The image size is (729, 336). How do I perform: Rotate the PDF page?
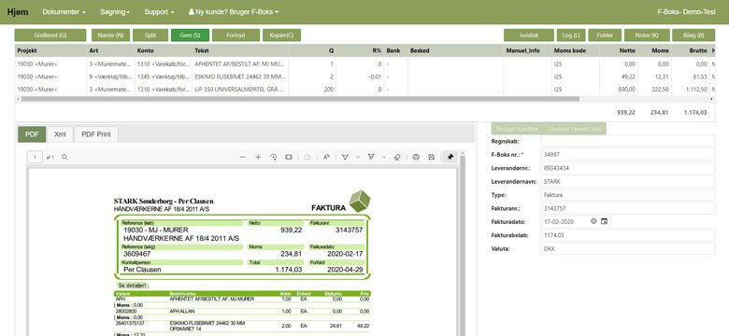273,158
